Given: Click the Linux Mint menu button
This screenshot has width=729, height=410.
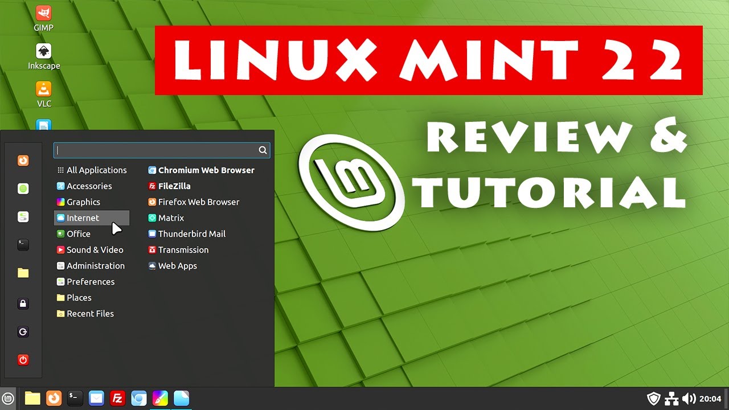Looking at the screenshot, I should 9,398.
